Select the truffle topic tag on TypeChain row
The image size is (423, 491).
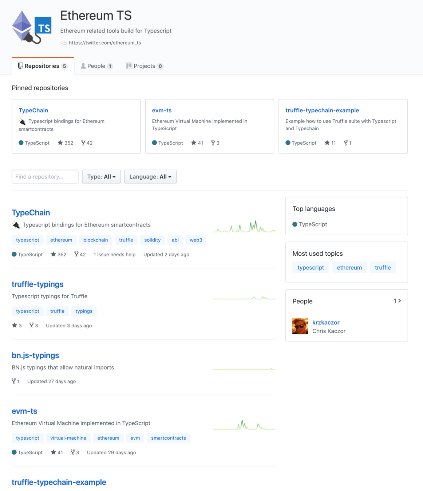[126, 240]
